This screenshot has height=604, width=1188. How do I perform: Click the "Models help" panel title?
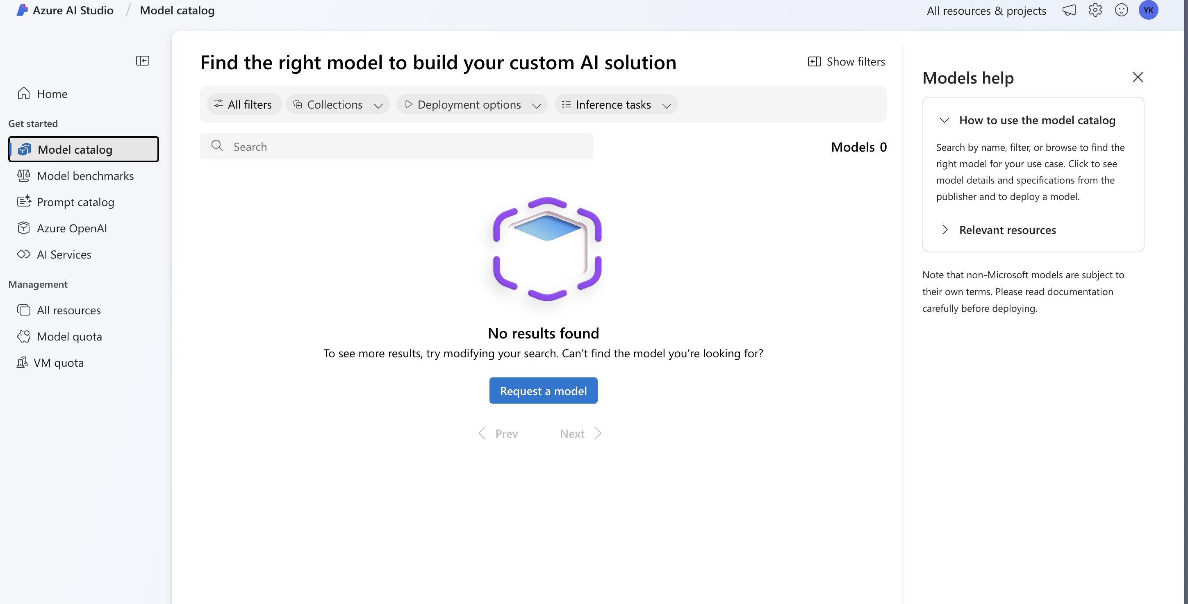coord(968,77)
